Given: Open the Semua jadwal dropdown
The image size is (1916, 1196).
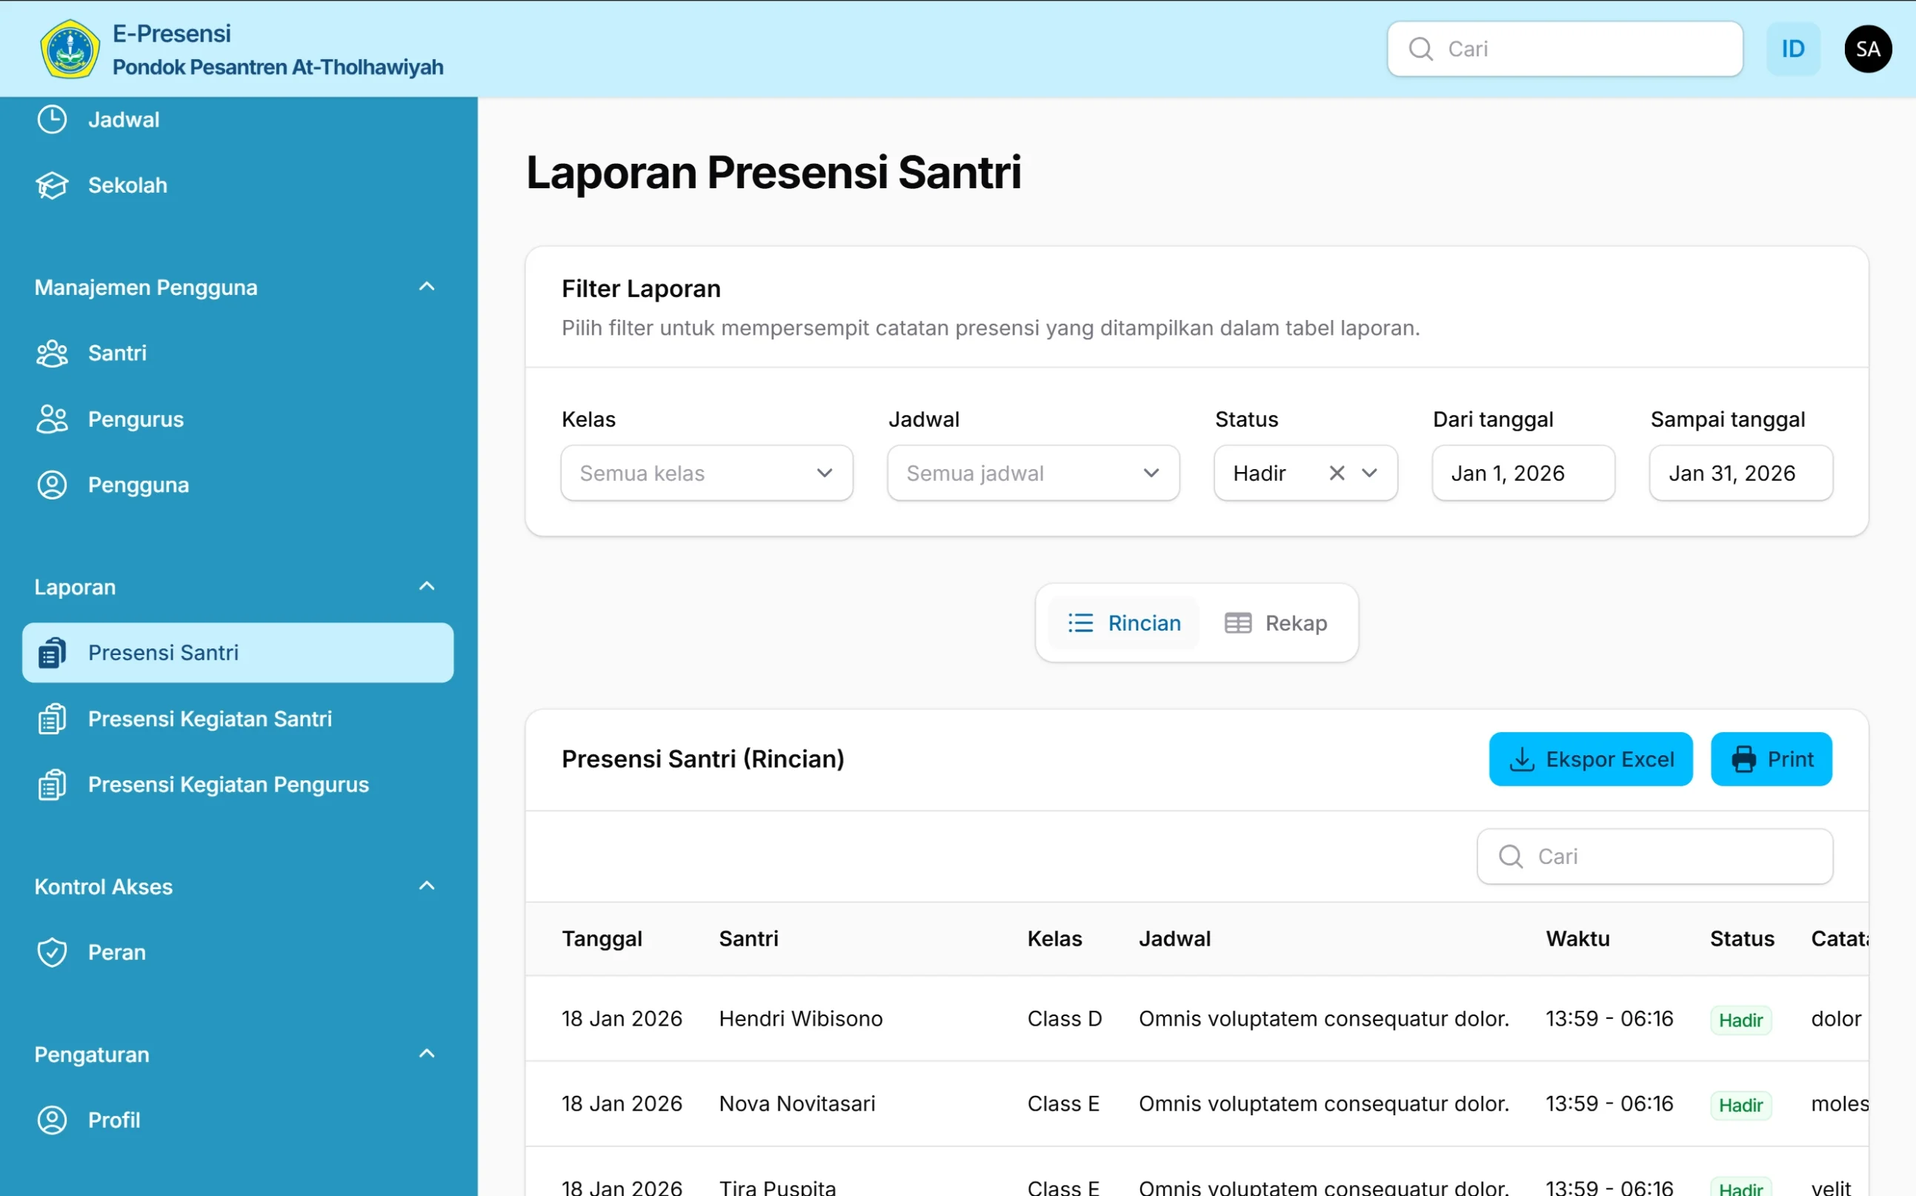Looking at the screenshot, I should (1033, 472).
